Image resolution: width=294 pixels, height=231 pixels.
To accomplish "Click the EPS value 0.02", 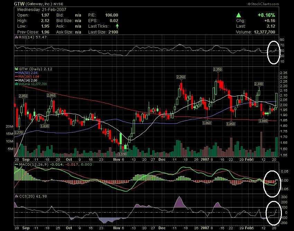I will click(114, 21).
